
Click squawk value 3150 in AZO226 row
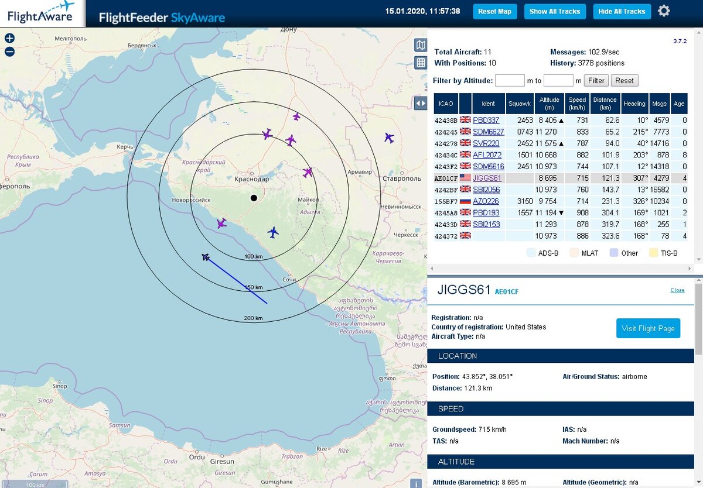coord(525,201)
